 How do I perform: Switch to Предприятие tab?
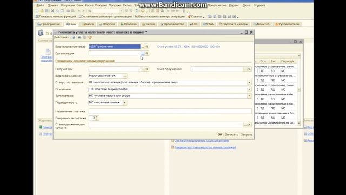[49, 24]
